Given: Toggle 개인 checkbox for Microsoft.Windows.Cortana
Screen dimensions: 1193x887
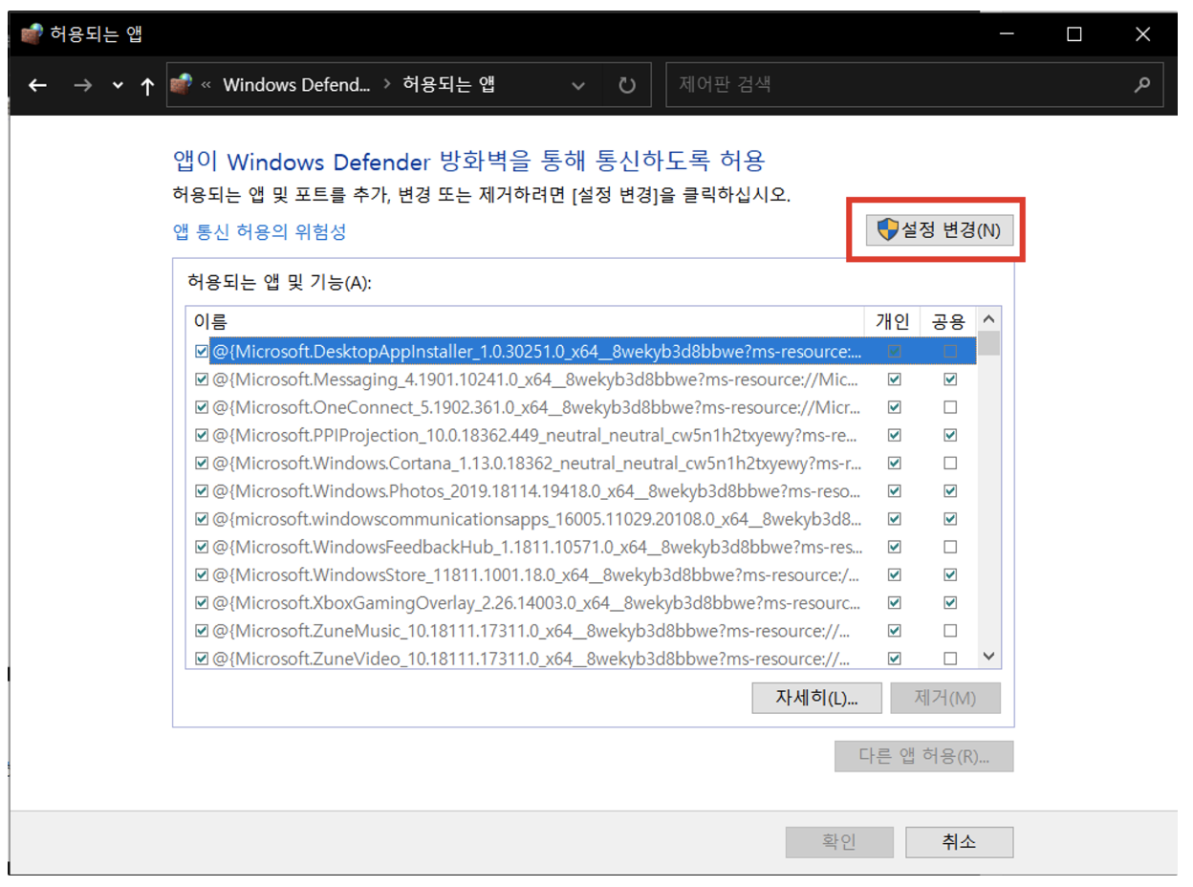Looking at the screenshot, I should pyautogui.click(x=894, y=464).
